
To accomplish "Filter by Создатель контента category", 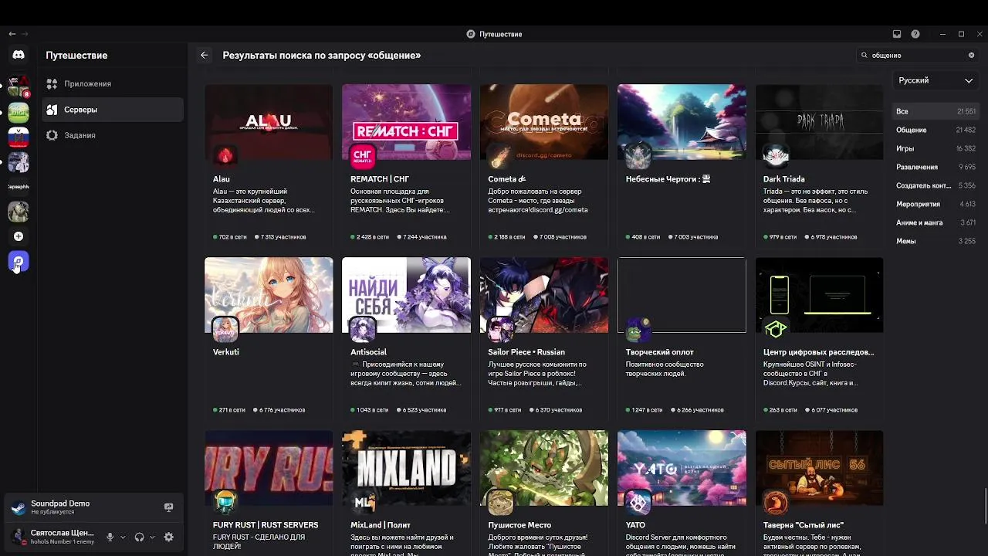I will click(936, 185).
